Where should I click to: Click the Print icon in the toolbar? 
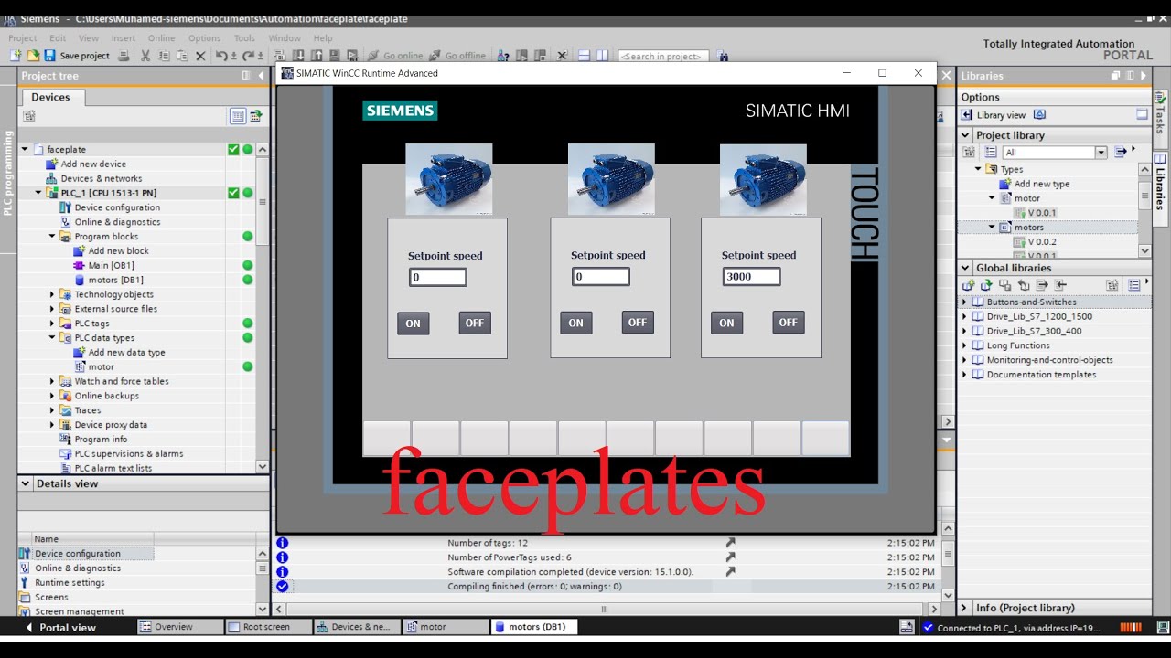click(x=124, y=56)
